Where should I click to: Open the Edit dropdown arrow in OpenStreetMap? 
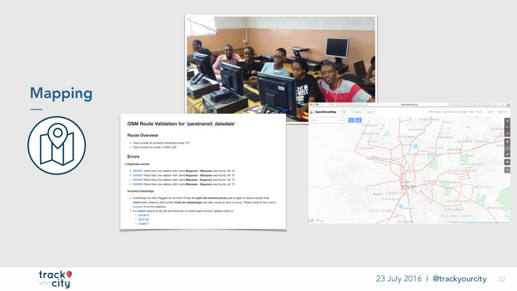coord(350,112)
